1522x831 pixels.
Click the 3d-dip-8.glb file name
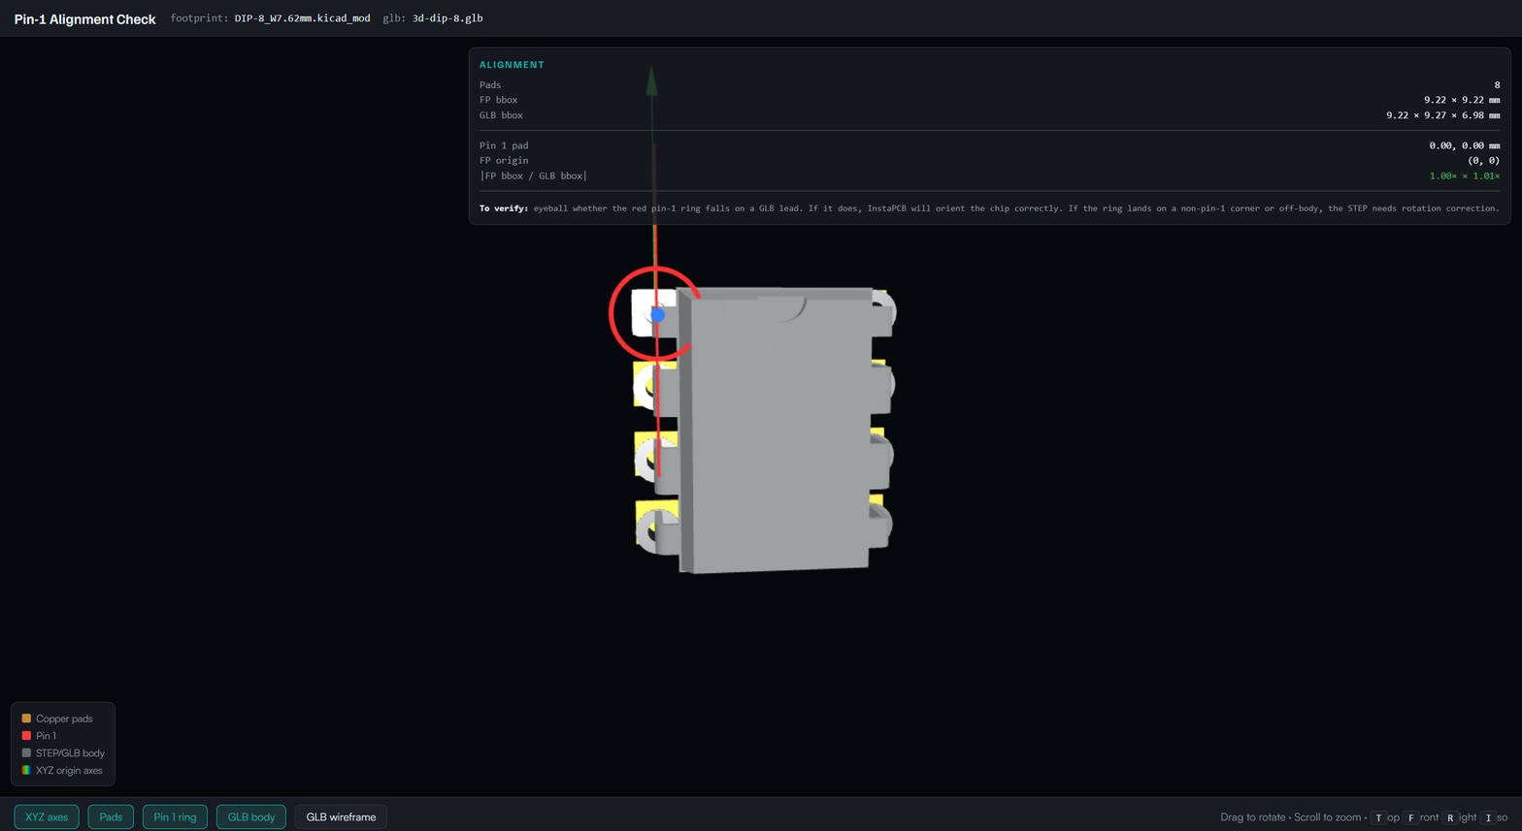pos(447,18)
